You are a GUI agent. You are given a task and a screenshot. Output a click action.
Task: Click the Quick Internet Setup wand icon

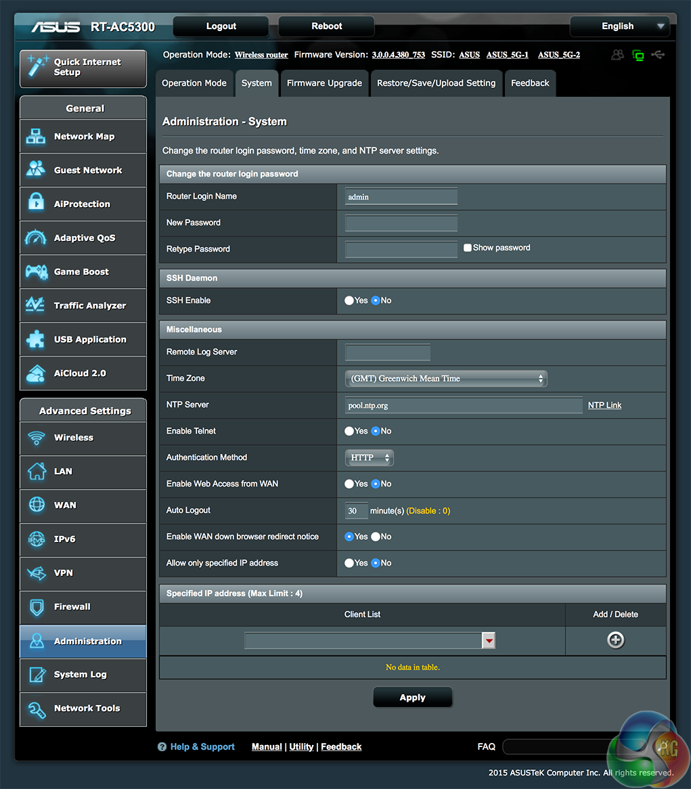37,66
